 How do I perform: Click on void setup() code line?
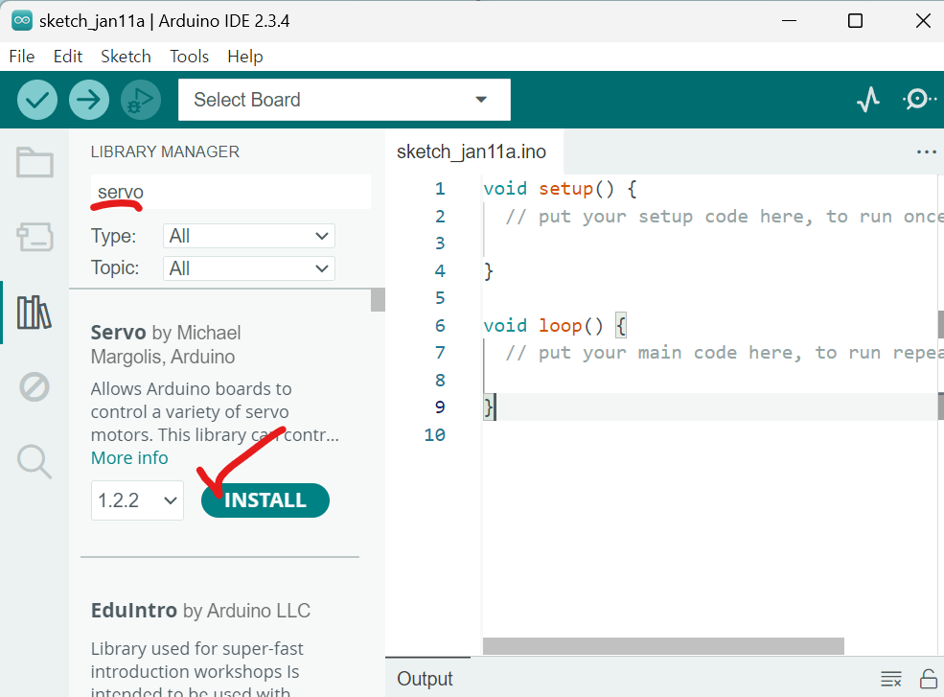click(560, 189)
